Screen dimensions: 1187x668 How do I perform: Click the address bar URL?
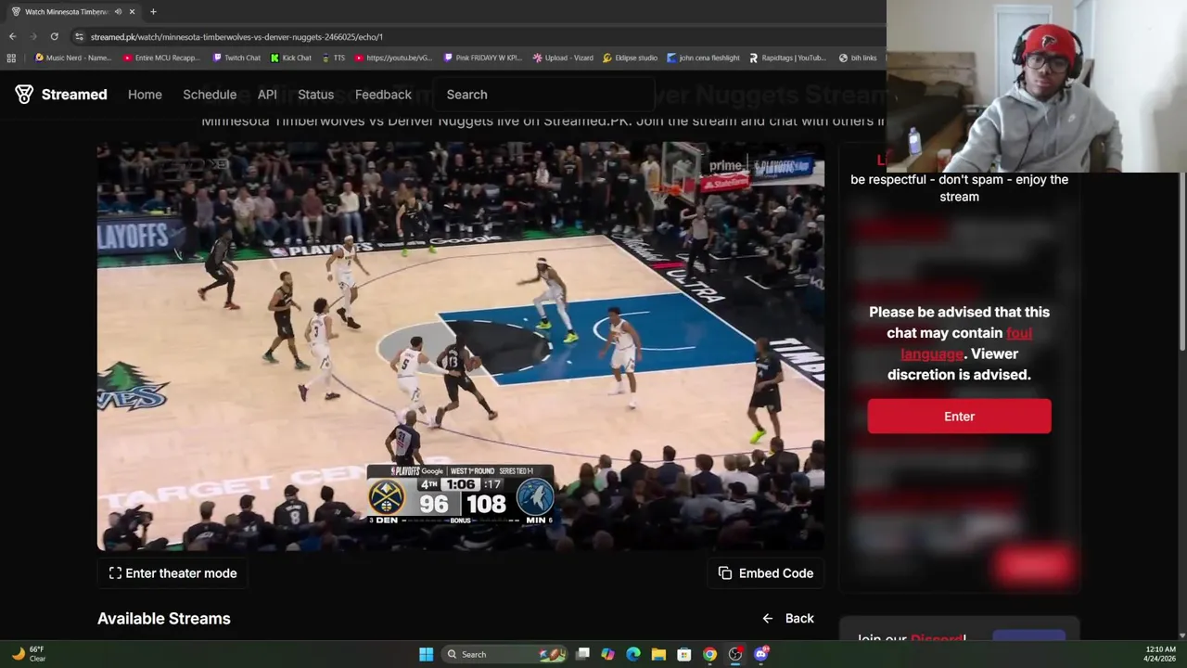point(236,36)
